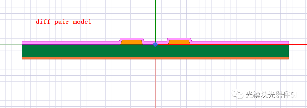Select the orange ground plane strip
The height and width of the screenshot is (108, 307).
coord(155,58)
